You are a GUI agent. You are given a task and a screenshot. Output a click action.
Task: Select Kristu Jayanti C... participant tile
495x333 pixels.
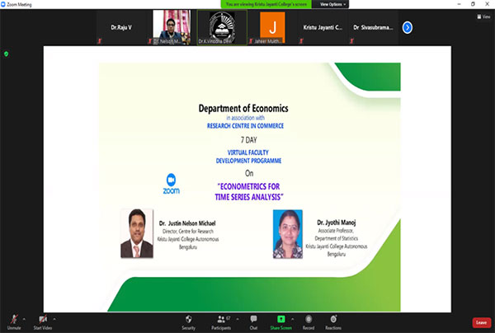(323, 27)
